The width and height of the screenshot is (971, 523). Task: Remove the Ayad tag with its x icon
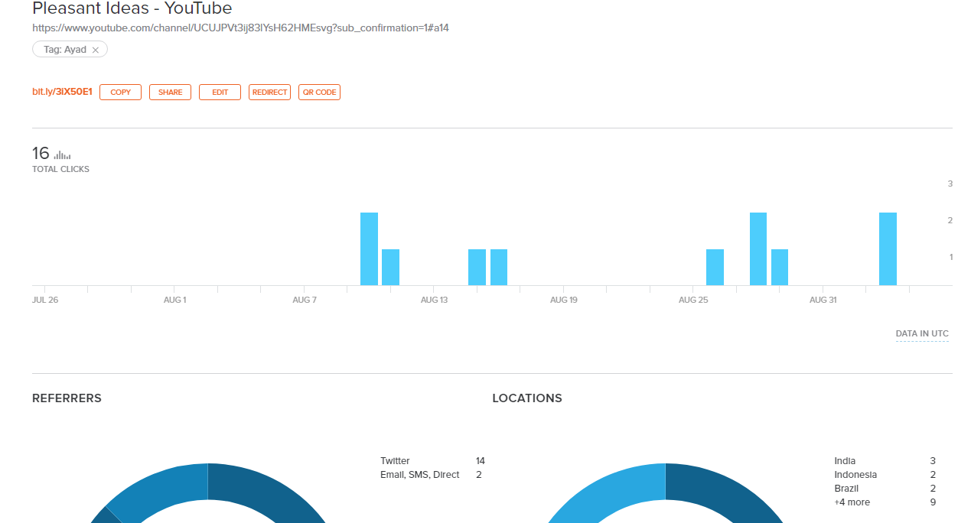pos(96,50)
